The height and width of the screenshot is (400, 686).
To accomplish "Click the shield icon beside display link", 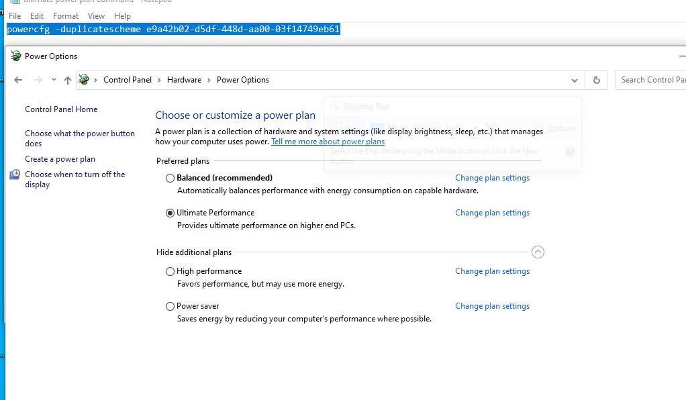I will 15,174.
